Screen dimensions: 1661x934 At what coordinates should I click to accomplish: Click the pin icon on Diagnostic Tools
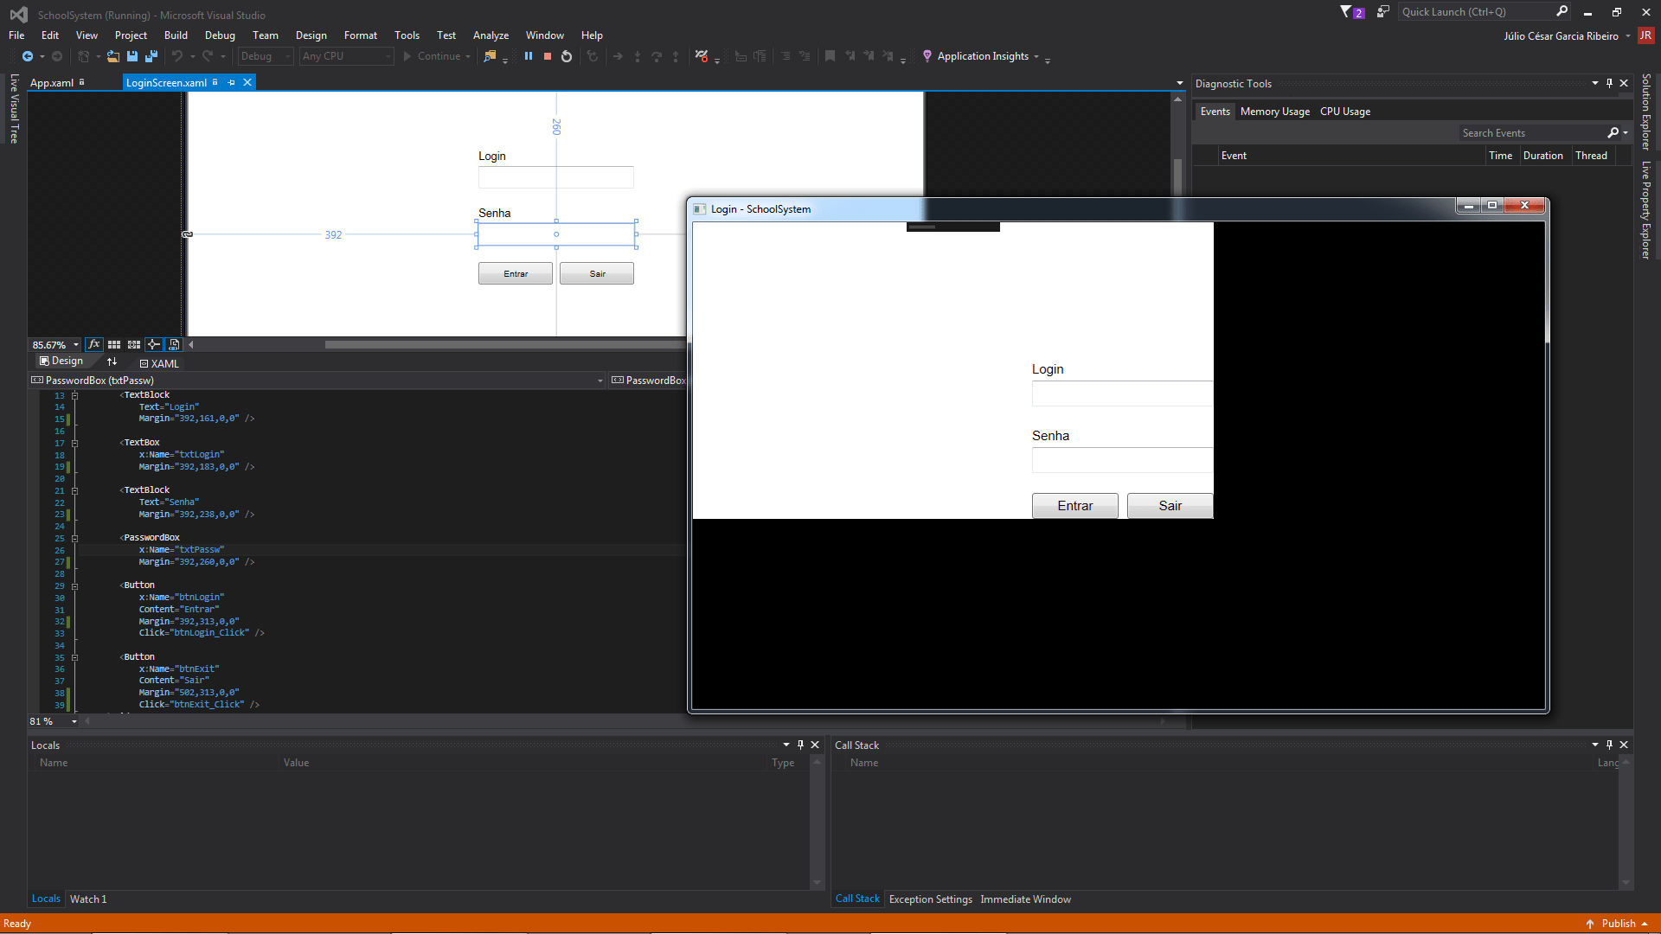click(x=1609, y=84)
